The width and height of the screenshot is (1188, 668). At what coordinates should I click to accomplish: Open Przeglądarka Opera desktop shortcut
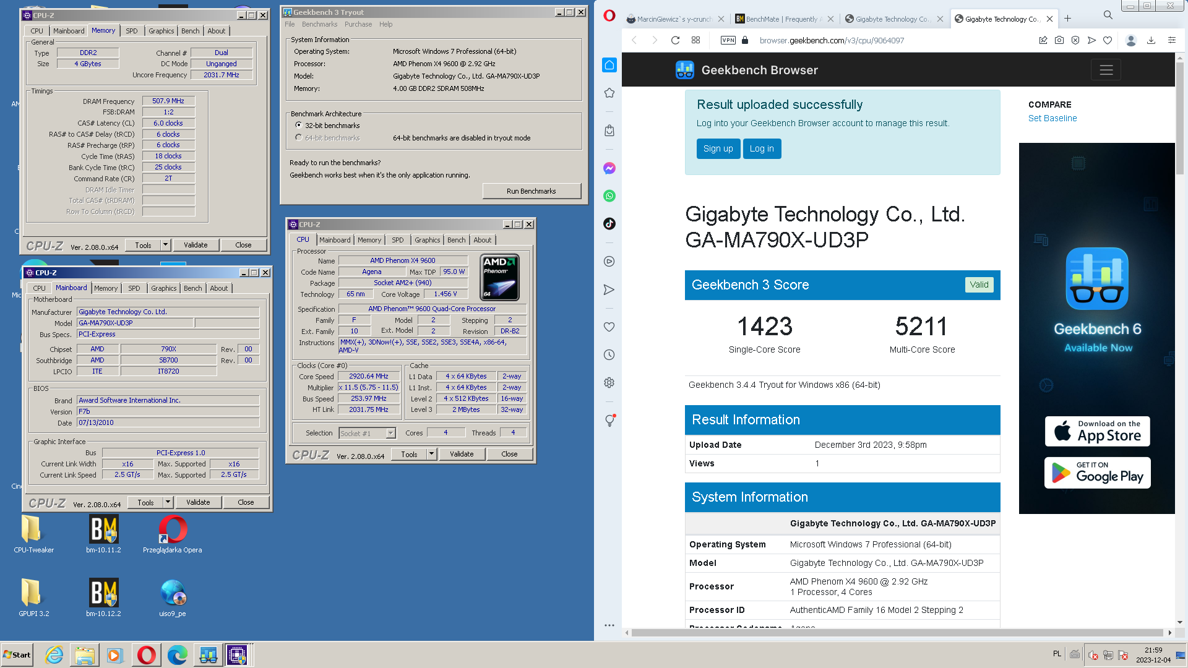172,534
